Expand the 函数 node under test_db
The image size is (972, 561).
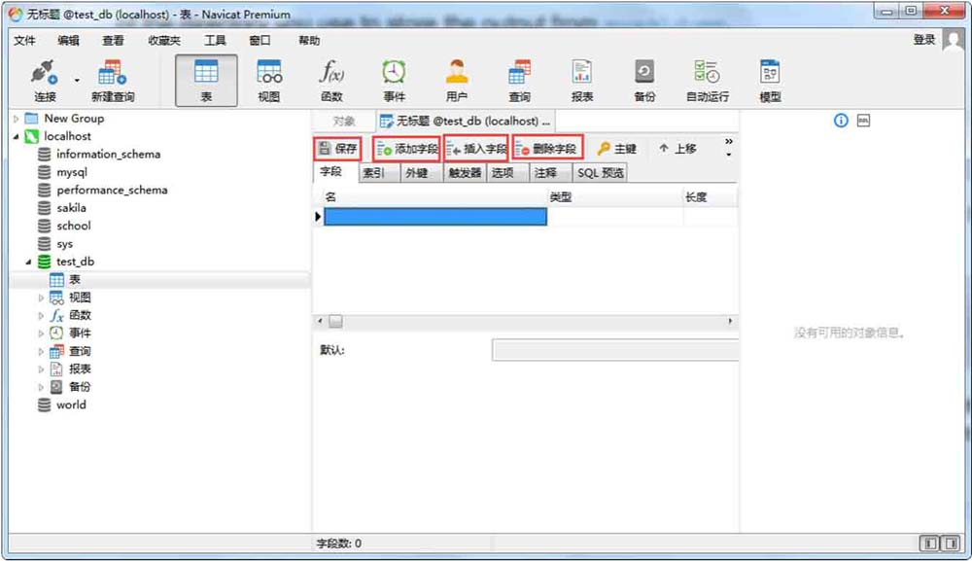point(41,316)
